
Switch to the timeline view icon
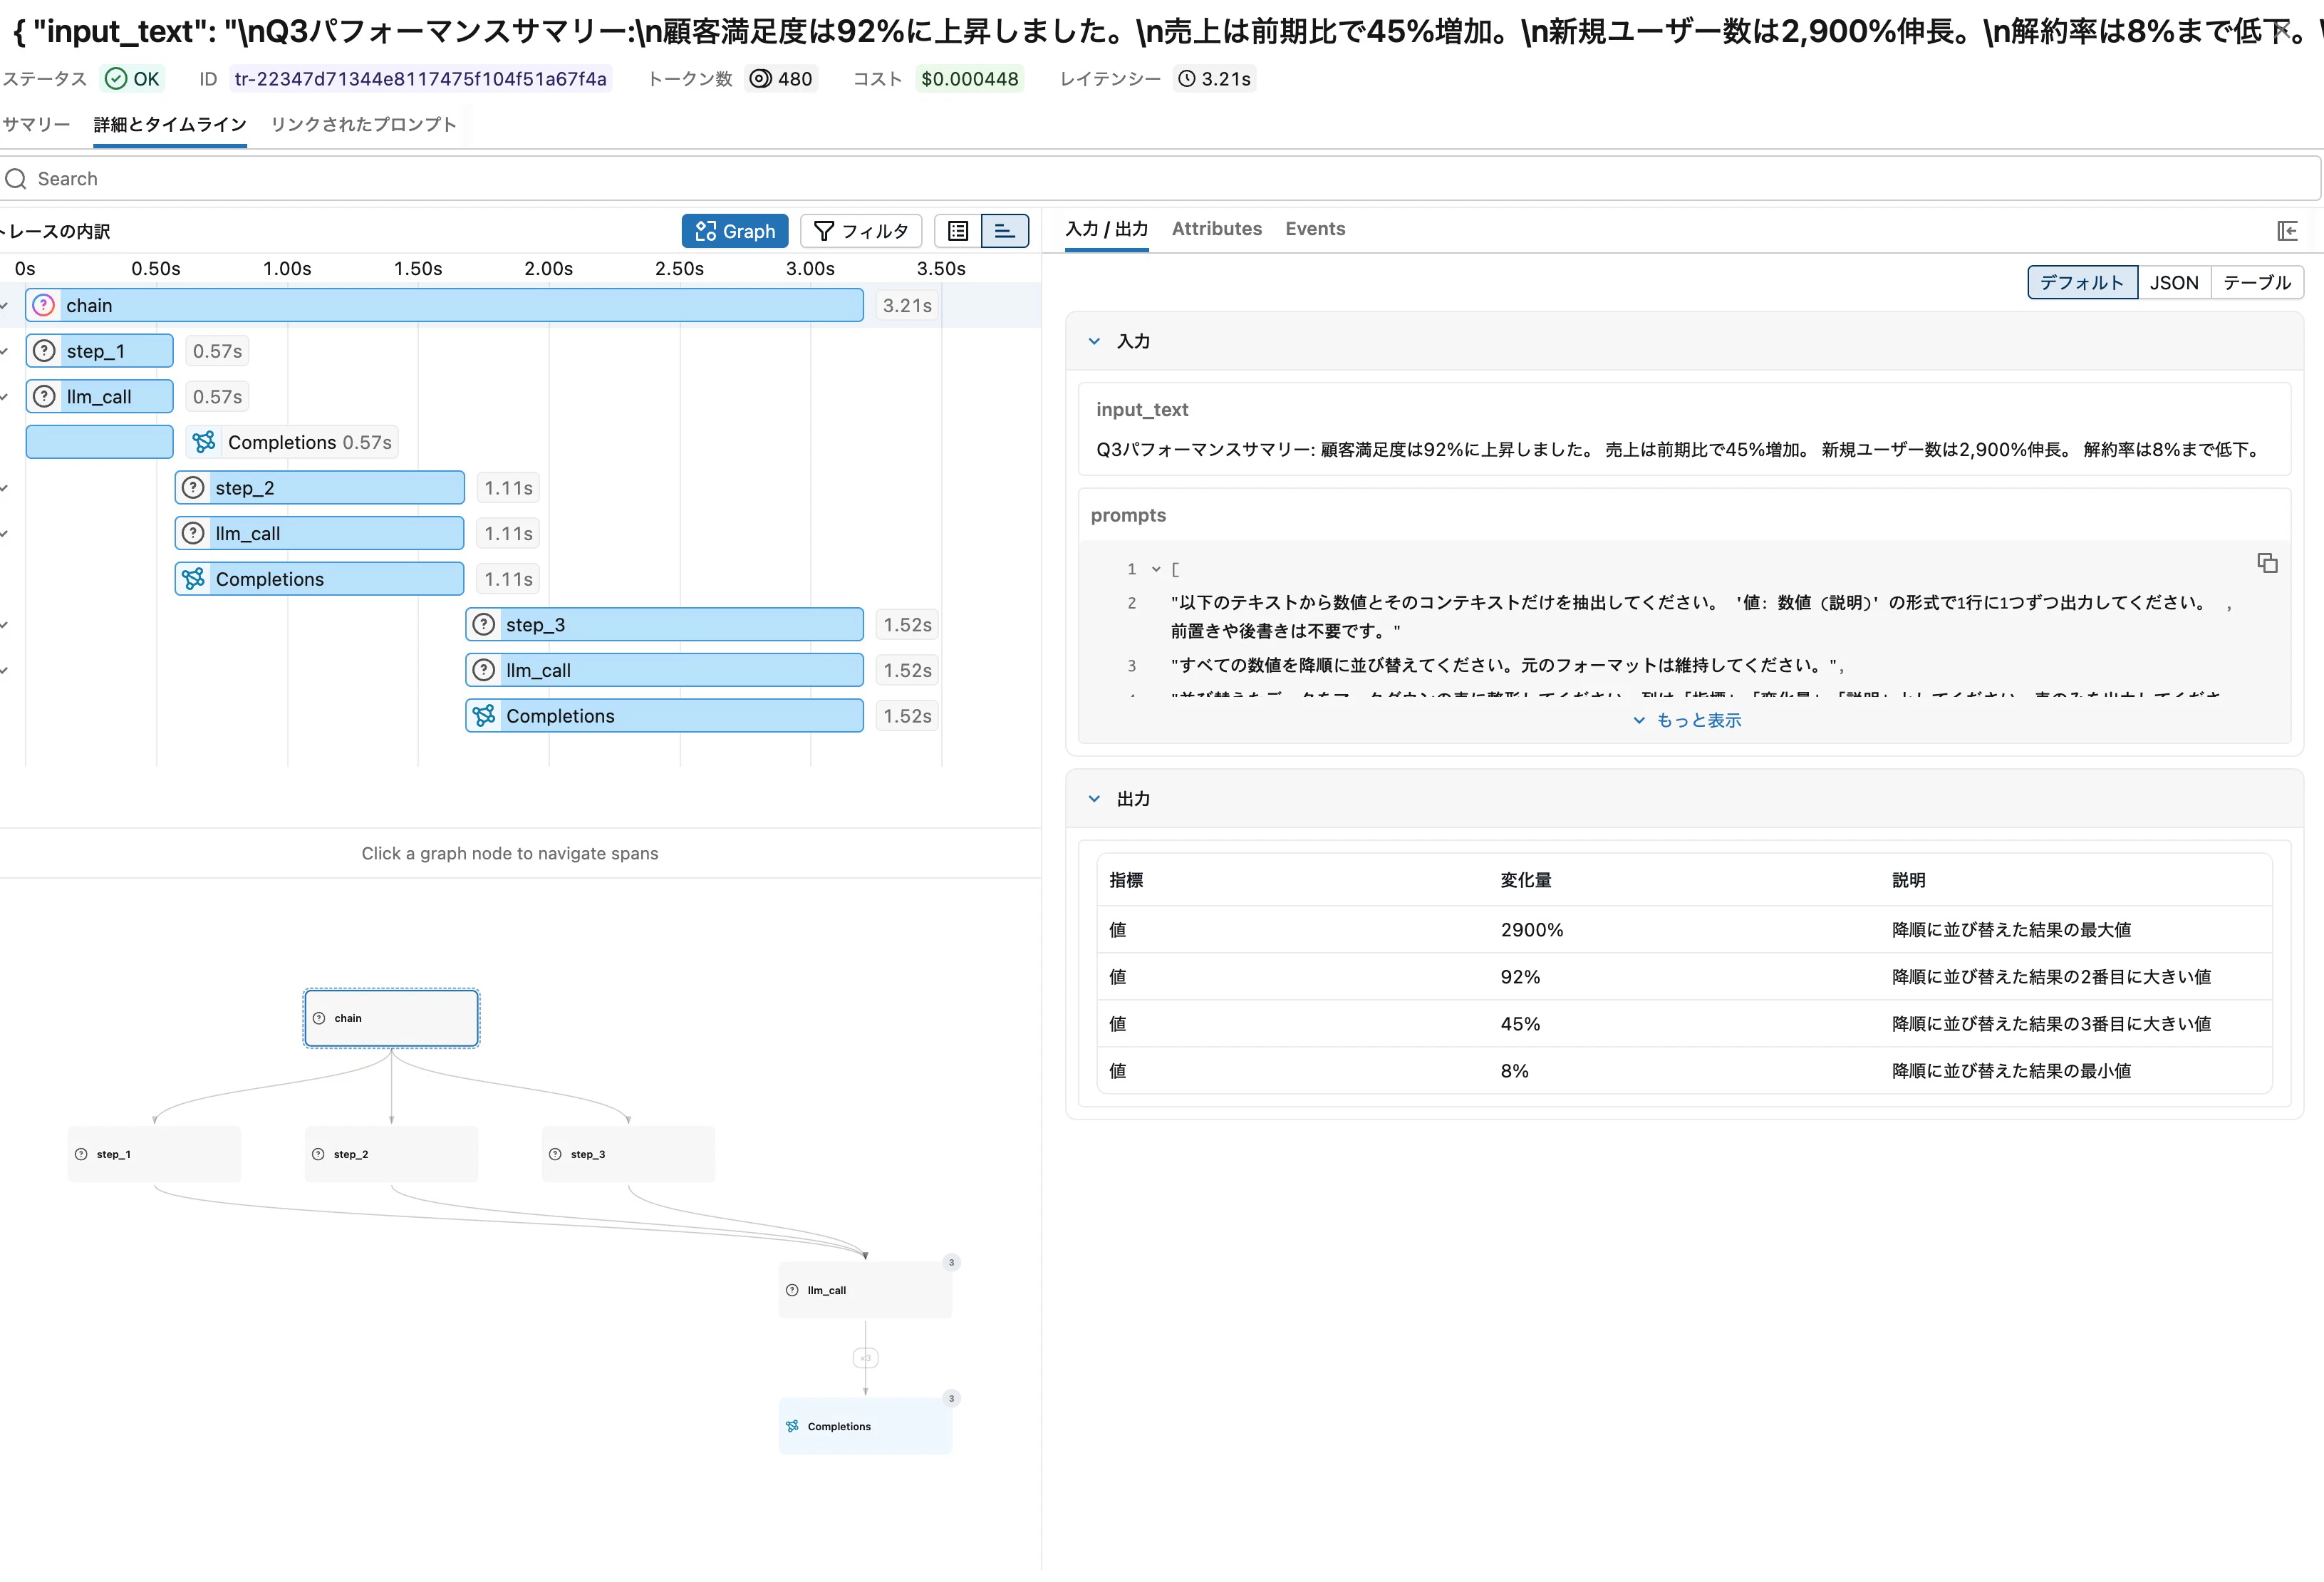[x=1005, y=231]
